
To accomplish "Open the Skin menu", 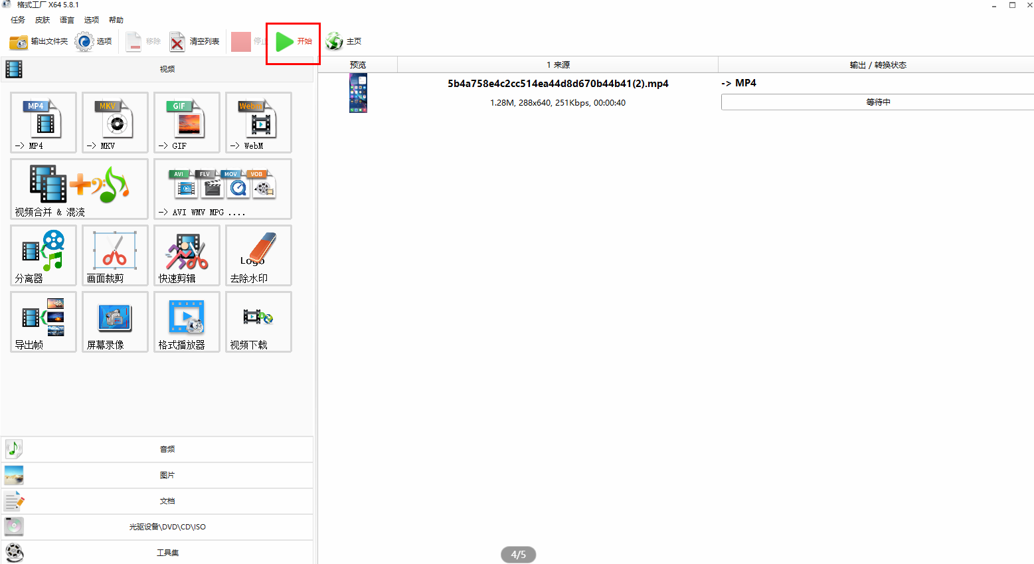I will [43, 20].
